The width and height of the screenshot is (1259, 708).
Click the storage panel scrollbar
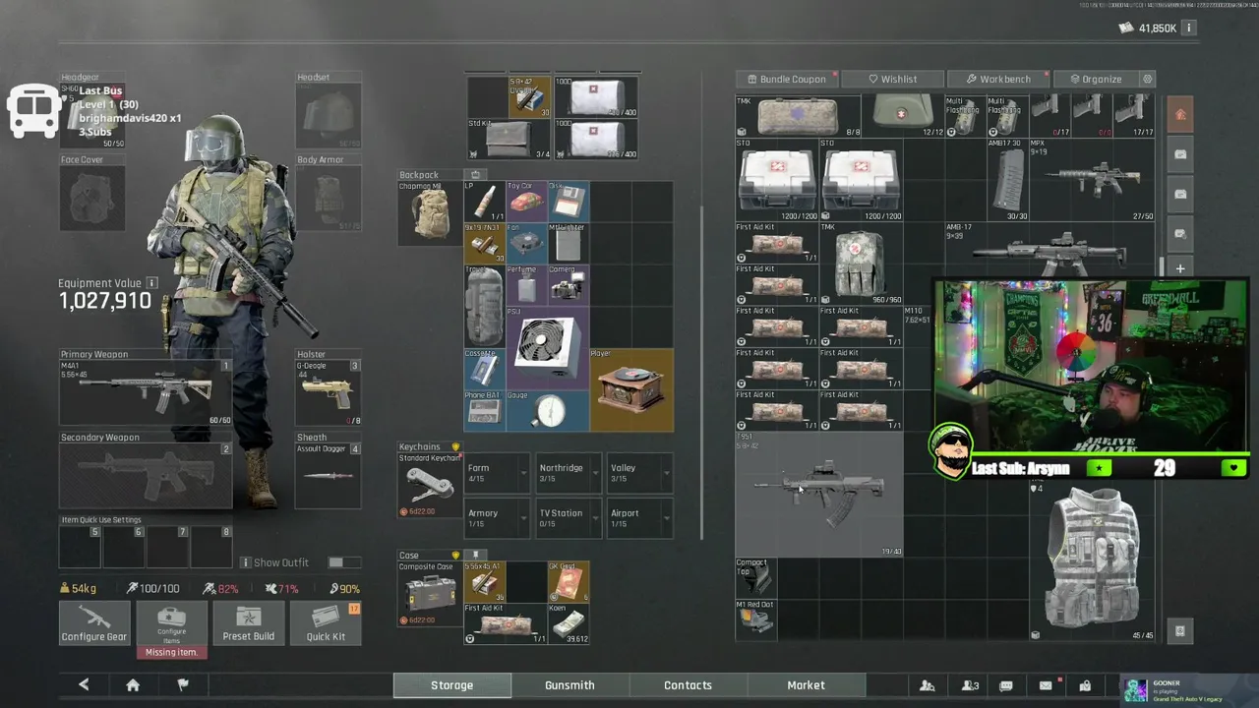1162,266
